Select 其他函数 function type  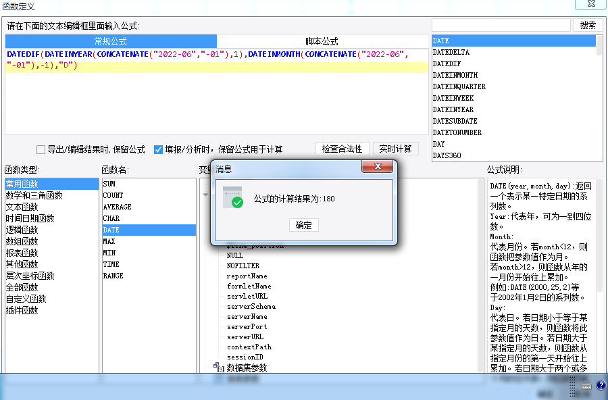[x=52, y=264]
